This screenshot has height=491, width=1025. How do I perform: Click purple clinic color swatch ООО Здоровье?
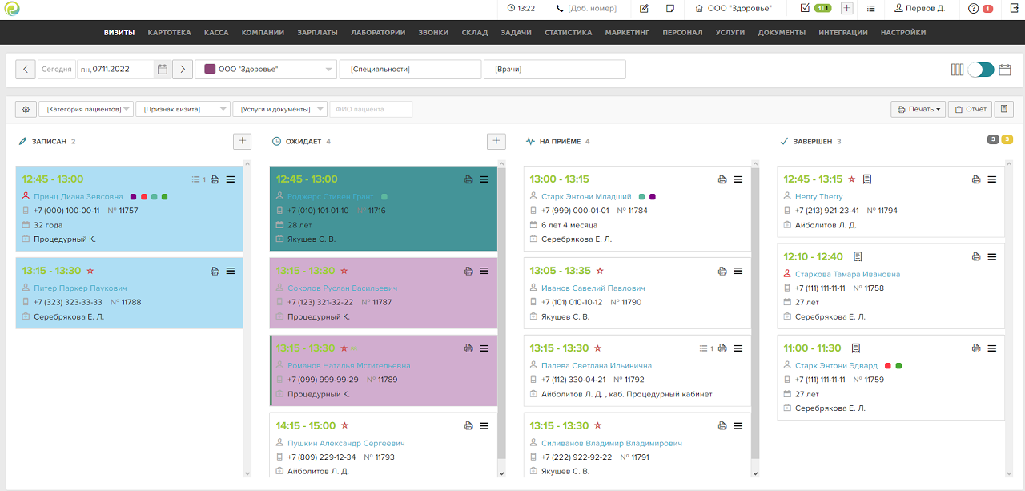tap(210, 70)
